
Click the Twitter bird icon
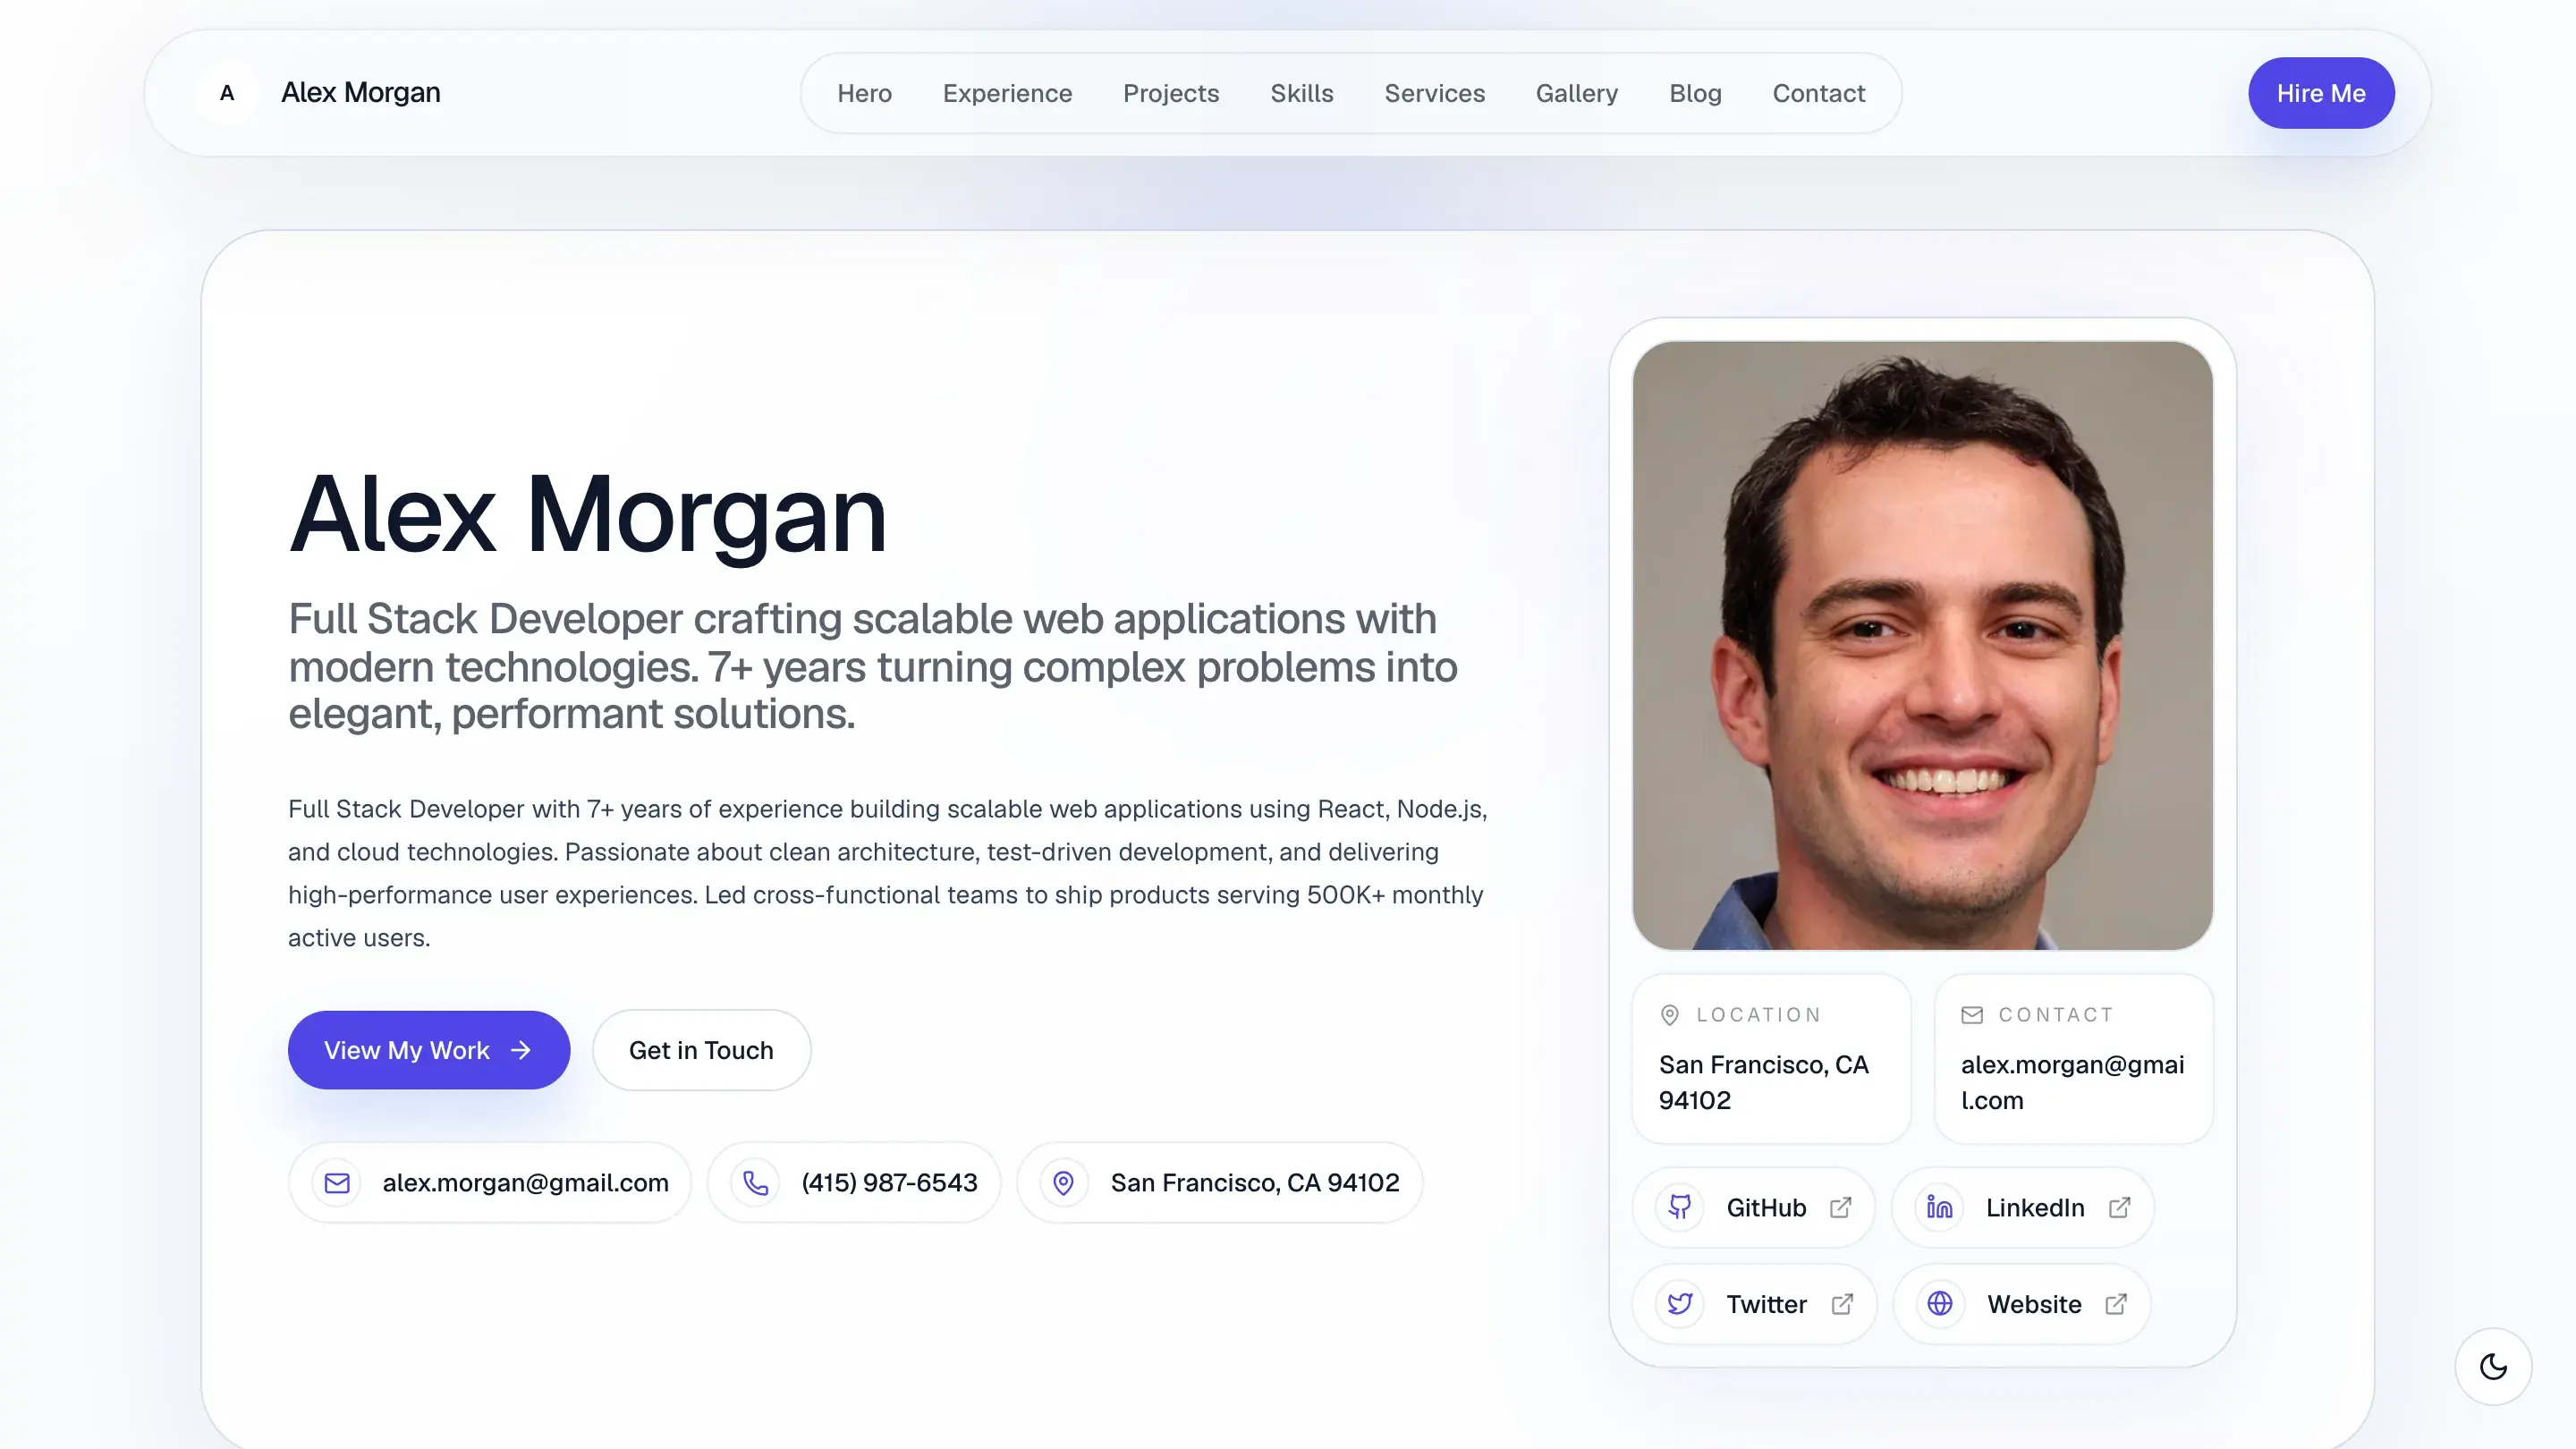tap(1680, 1304)
